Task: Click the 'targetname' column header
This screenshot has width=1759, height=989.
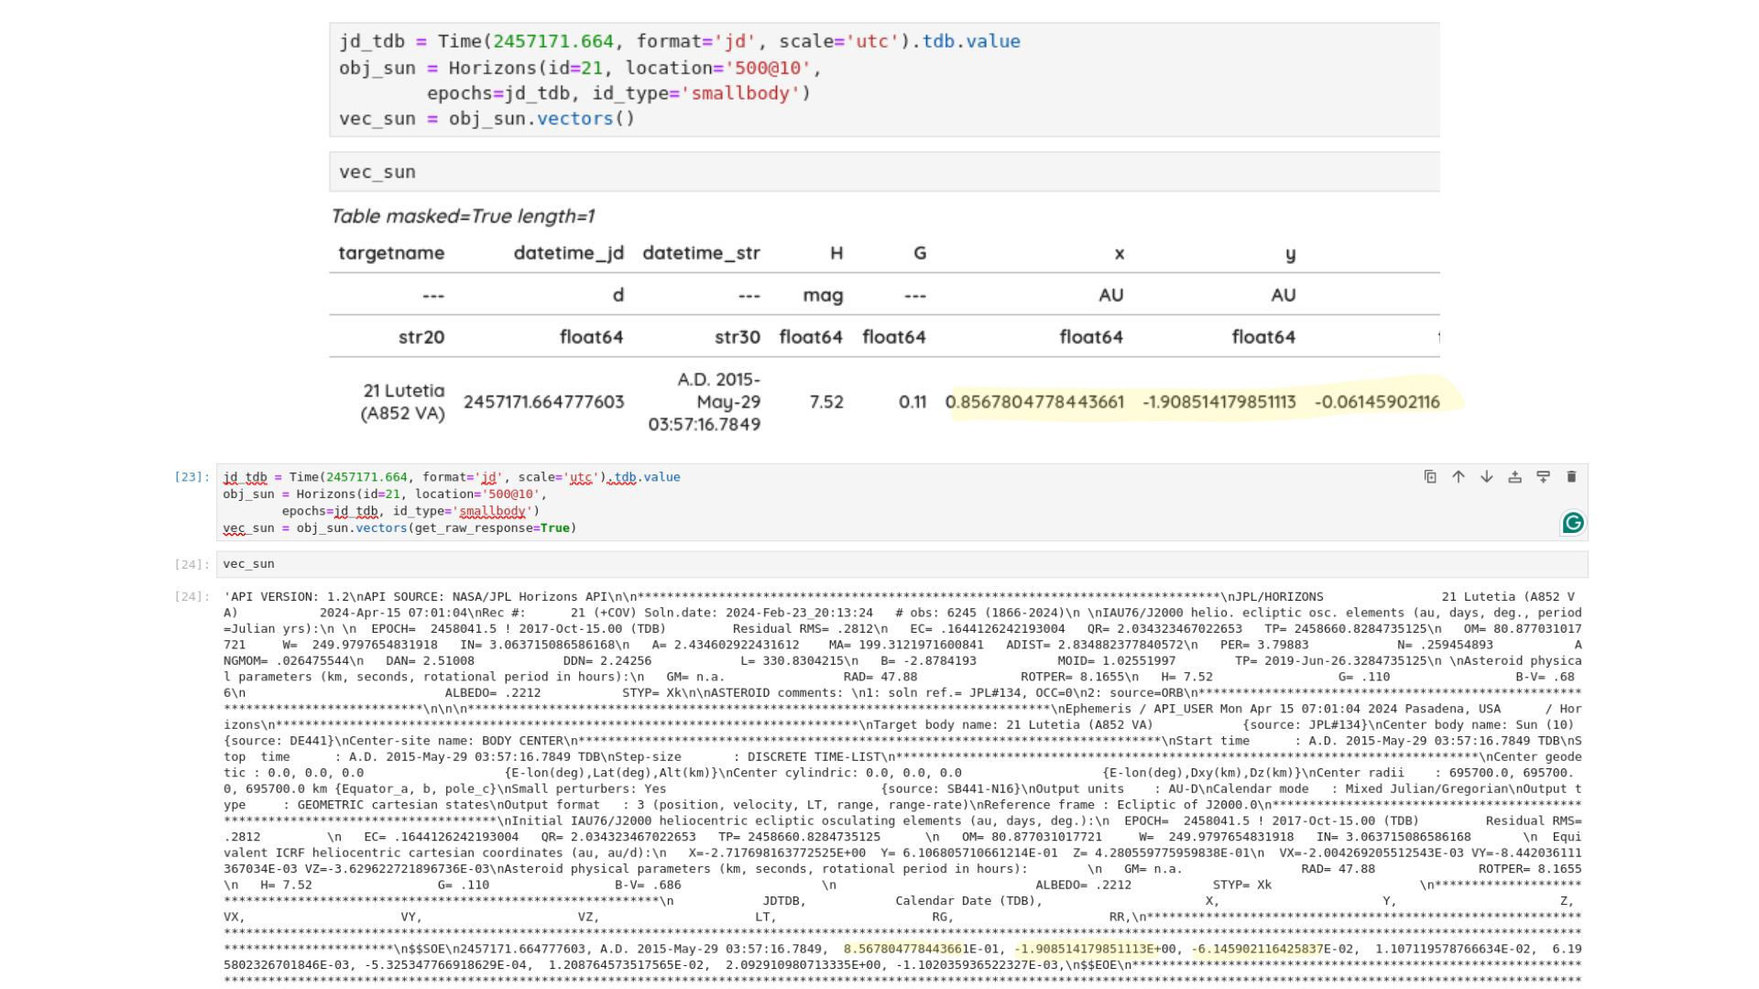Action: 391,253
